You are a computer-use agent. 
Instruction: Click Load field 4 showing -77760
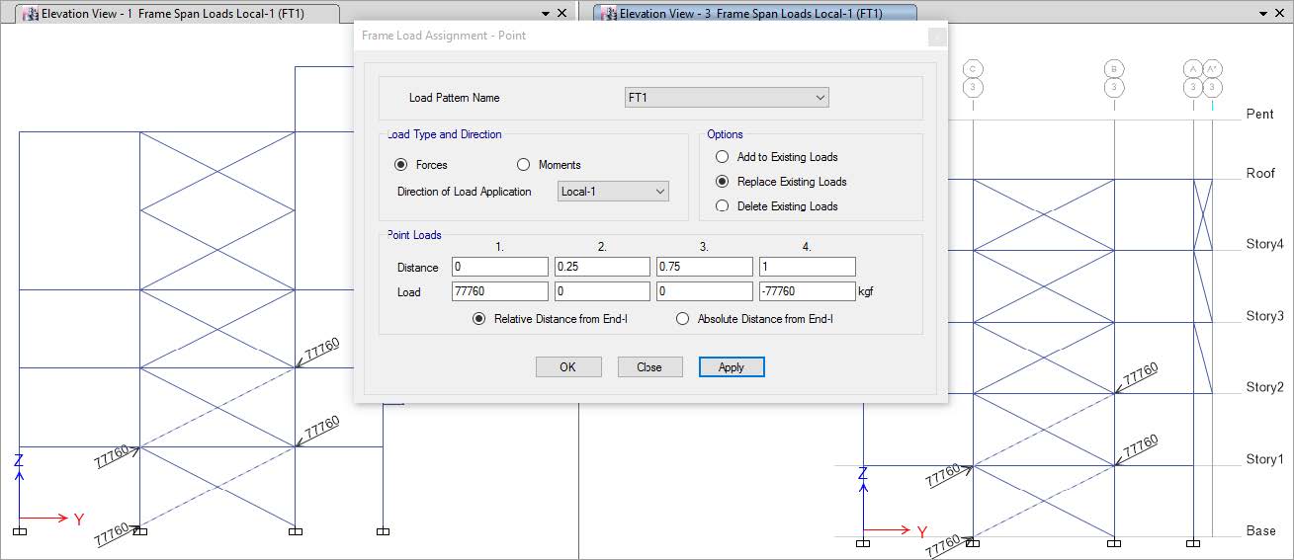pos(808,291)
